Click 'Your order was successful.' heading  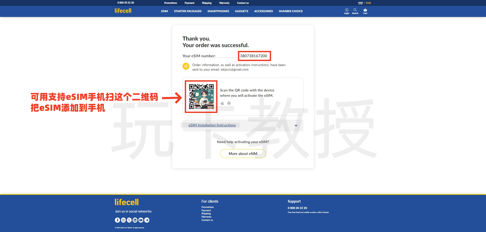pos(216,45)
